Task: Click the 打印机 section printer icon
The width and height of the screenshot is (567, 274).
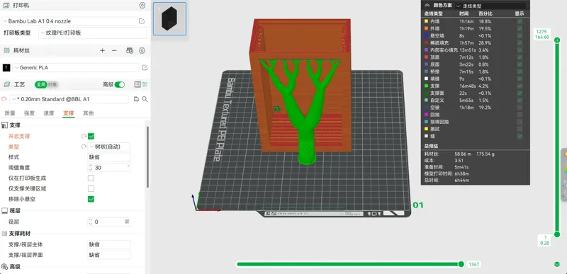Action: click(6, 6)
